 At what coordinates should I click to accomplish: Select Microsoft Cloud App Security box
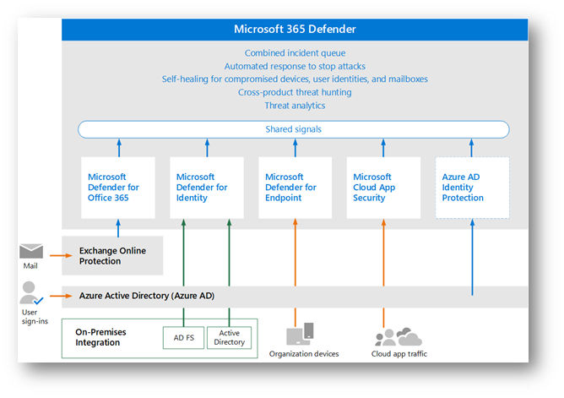coord(383,188)
